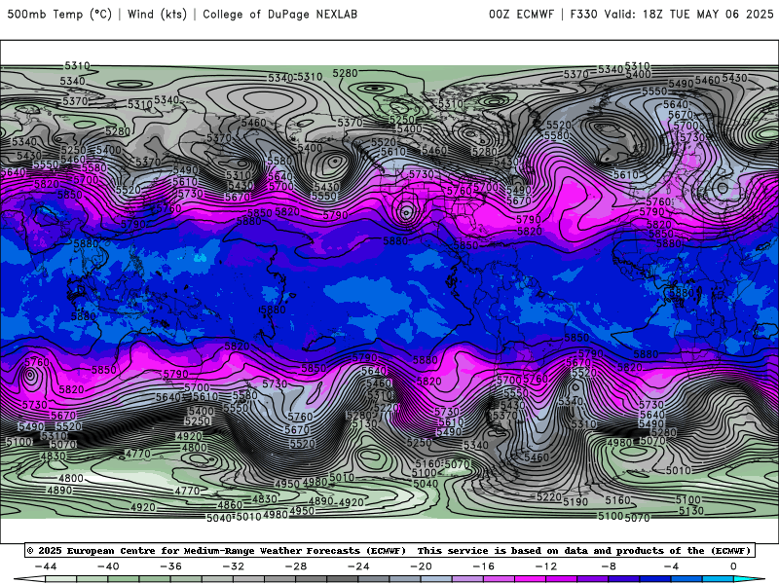
Task: Click the -16 color scale label
Action: [483, 566]
